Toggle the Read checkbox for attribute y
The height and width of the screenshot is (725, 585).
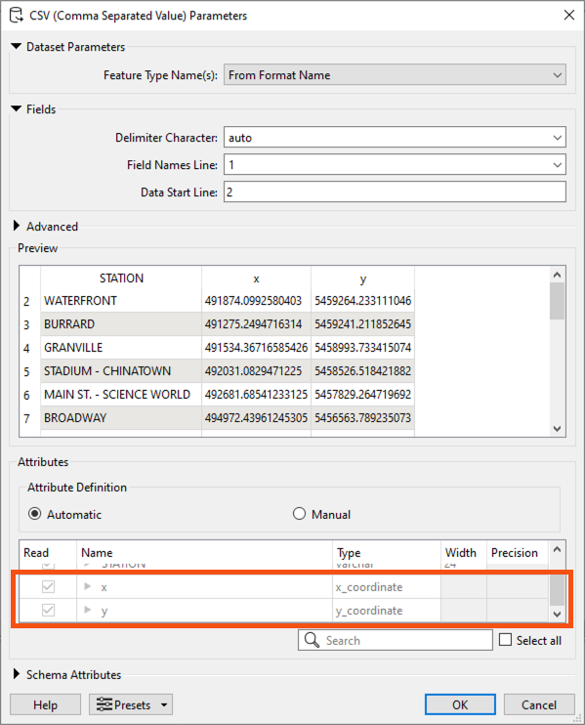[x=48, y=611]
